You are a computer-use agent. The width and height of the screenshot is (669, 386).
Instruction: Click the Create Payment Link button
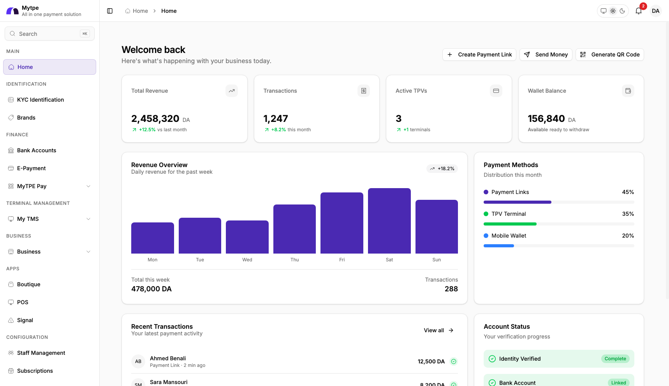pos(479,55)
